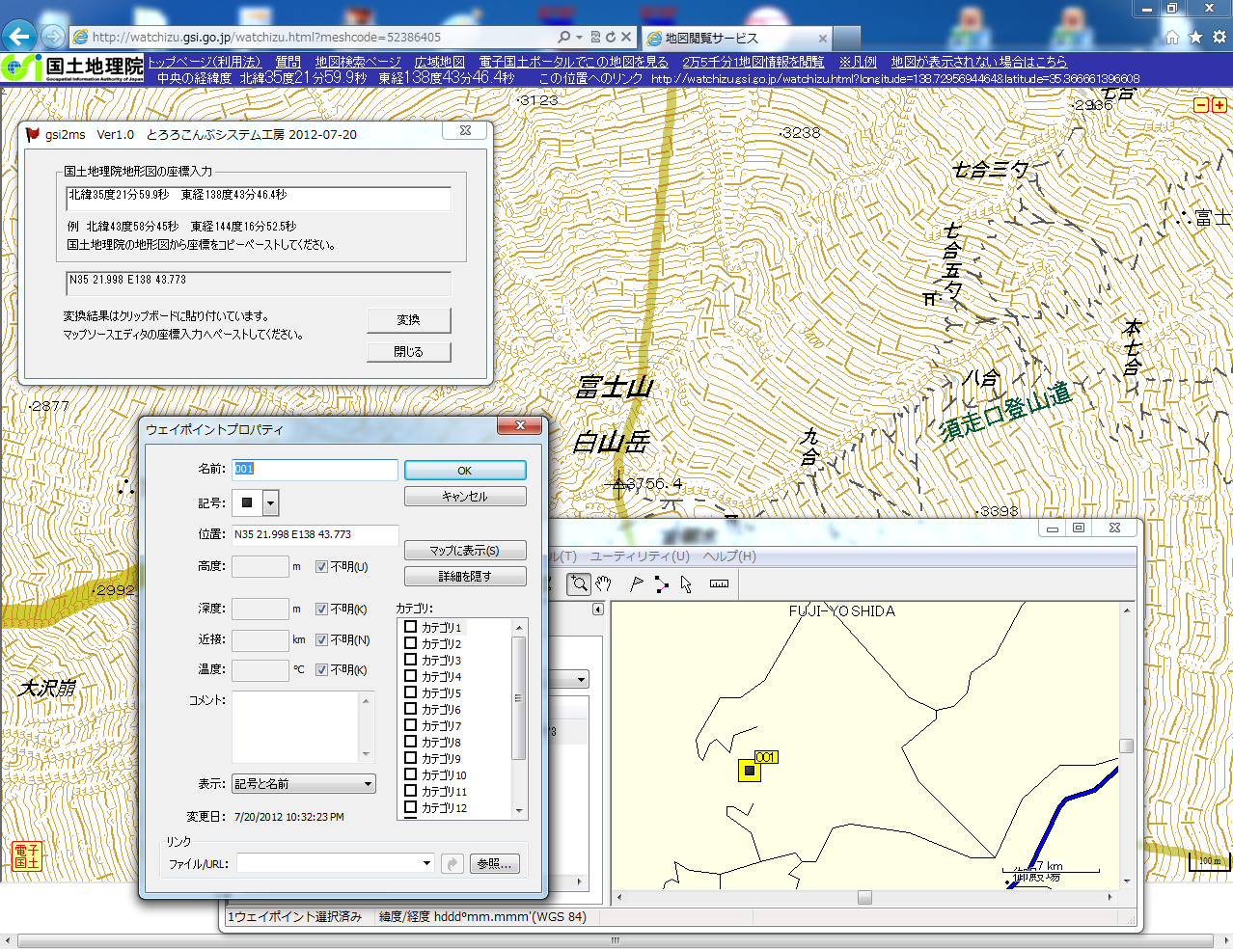Click the 閉じる button in gsi2ms
1233x949 pixels.
point(408,352)
